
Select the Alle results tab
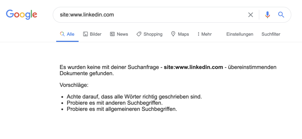point(70,34)
